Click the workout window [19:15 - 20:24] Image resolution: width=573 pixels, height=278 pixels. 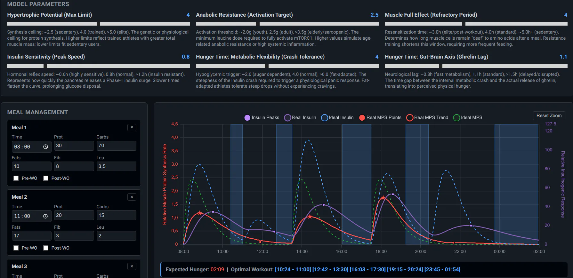click(x=405, y=269)
